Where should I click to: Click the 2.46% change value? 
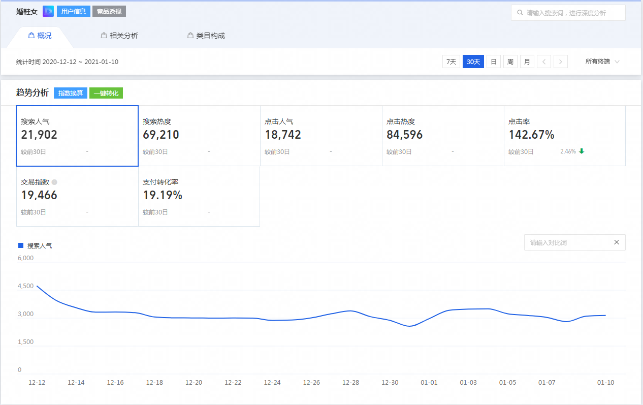pyautogui.click(x=568, y=151)
